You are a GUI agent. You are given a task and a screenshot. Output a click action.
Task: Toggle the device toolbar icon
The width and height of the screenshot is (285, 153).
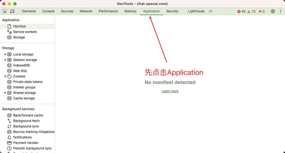[x=12, y=11]
